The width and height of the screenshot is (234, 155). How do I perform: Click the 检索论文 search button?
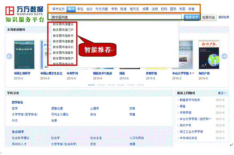pos(191,17)
